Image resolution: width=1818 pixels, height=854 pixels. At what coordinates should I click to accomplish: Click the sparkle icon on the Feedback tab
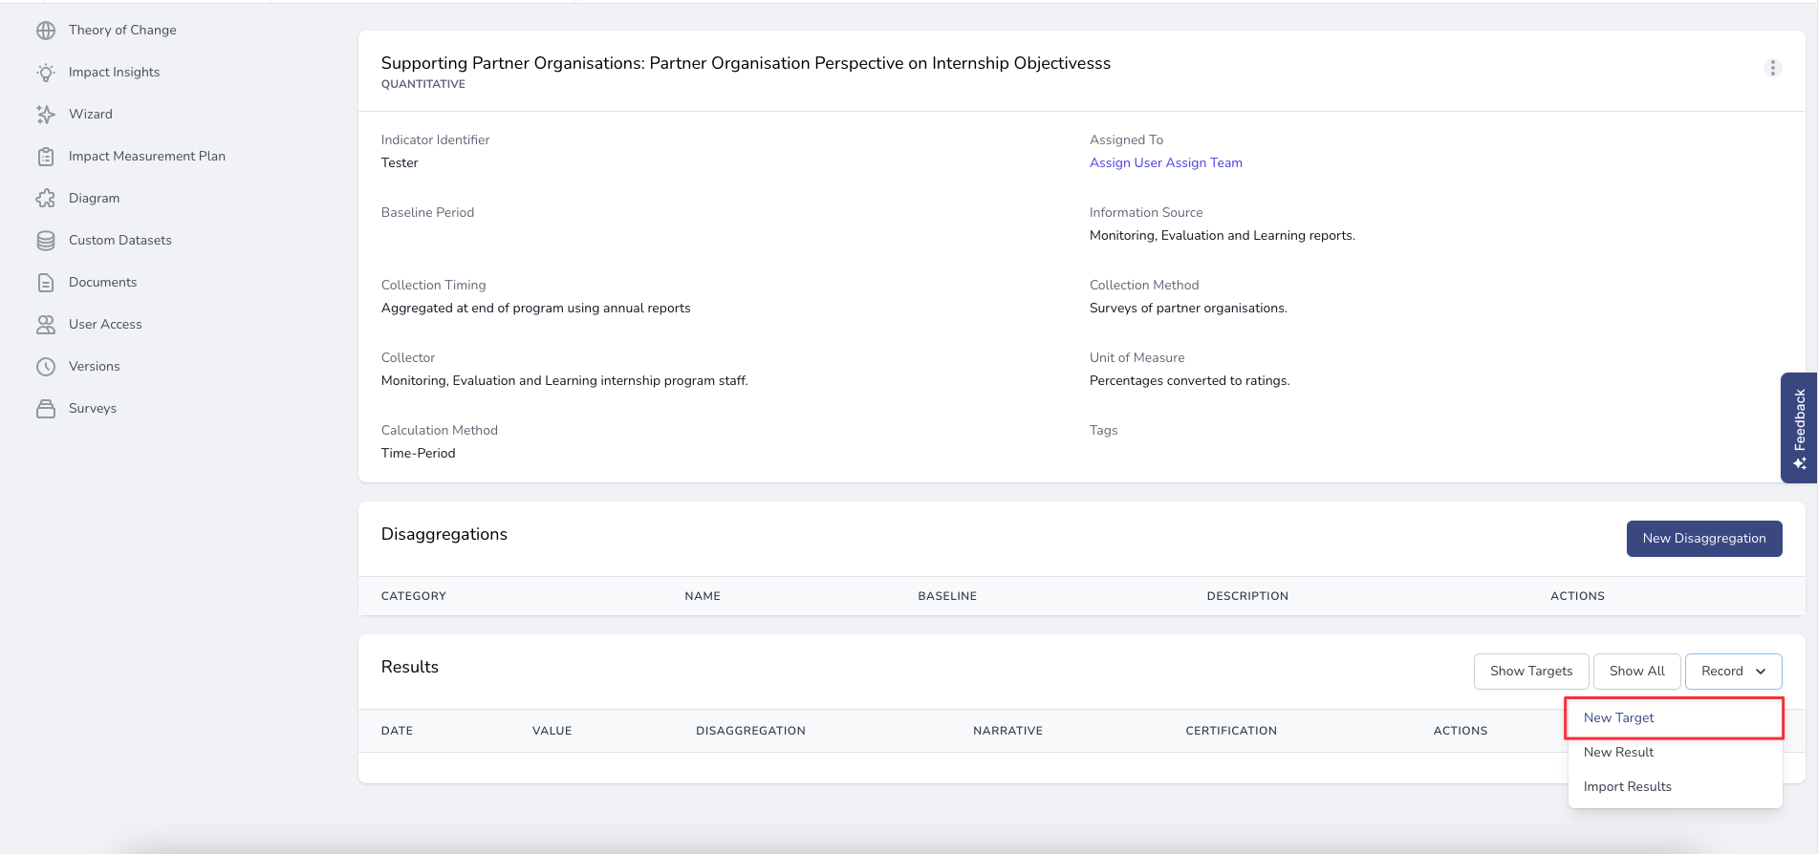point(1800,463)
